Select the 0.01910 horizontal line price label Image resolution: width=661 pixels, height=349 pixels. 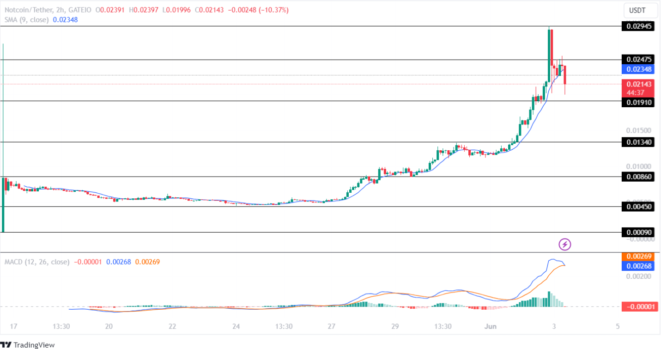pos(639,102)
